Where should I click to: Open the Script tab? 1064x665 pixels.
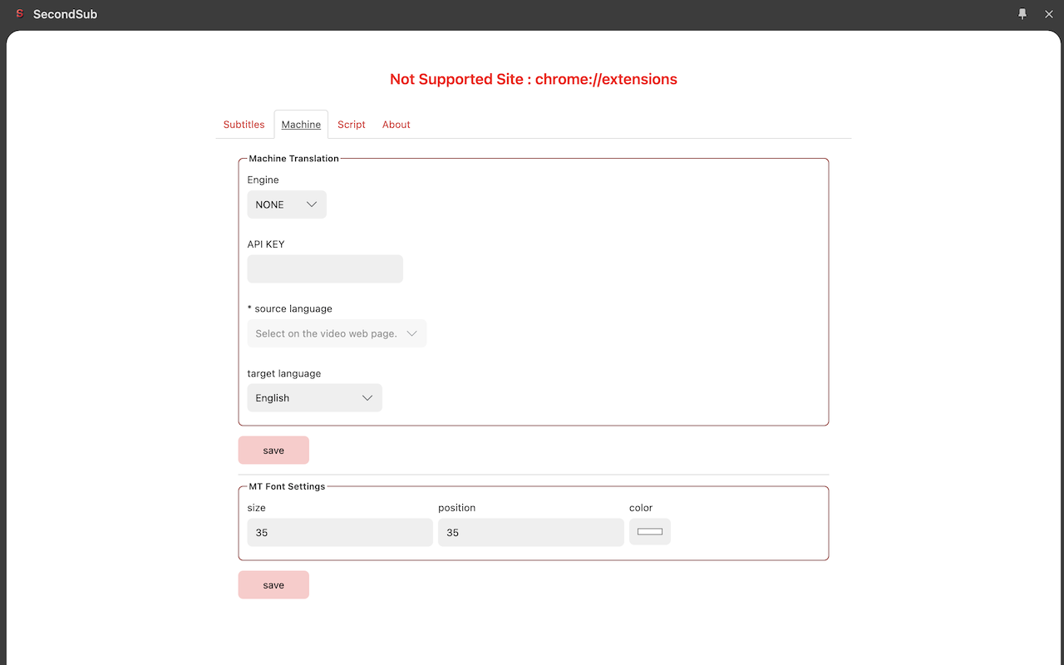coord(351,125)
